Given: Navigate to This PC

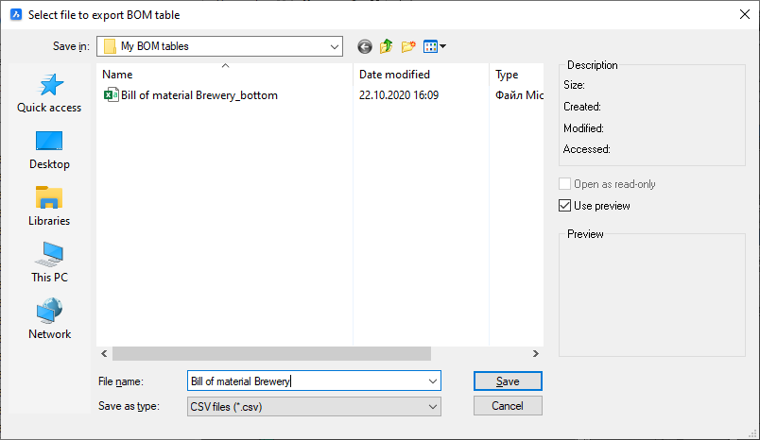Looking at the screenshot, I should (49, 263).
